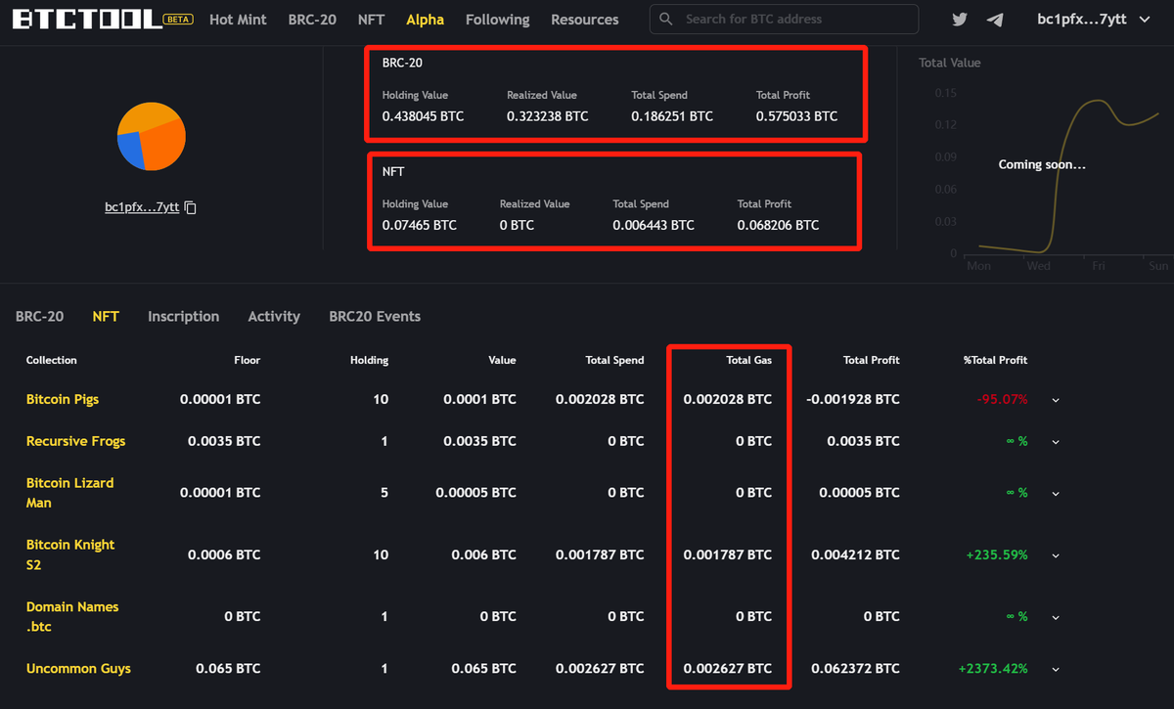Click the Coming soon... chart overlay text
Image resolution: width=1174 pixels, height=709 pixels.
(x=1042, y=164)
